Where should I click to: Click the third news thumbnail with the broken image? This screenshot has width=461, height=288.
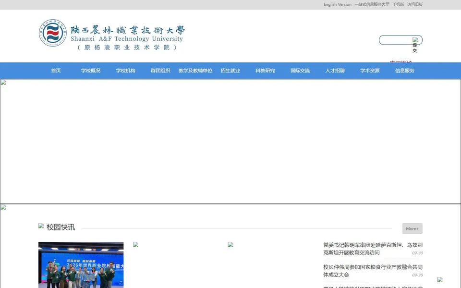pos(230,244)
